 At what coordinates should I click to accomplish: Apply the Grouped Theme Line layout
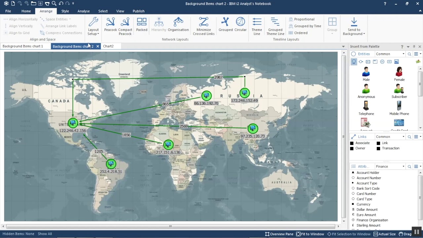tap(275, 26)
